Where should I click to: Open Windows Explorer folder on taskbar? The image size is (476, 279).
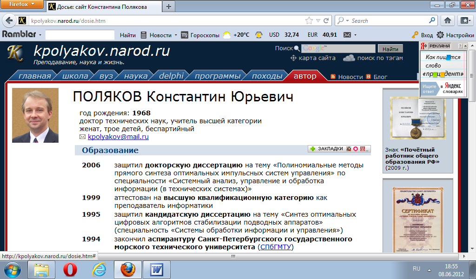click(41, 270)
